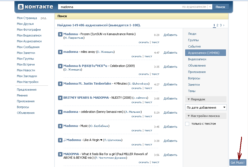Download Like A Virgin via скачать
The width and height of the screenshot is (248, 167).
tap(137, 145)
